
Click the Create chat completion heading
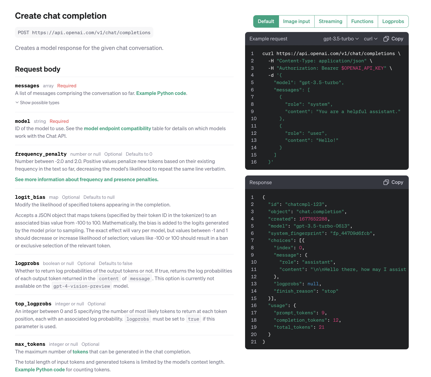[61, 16]
